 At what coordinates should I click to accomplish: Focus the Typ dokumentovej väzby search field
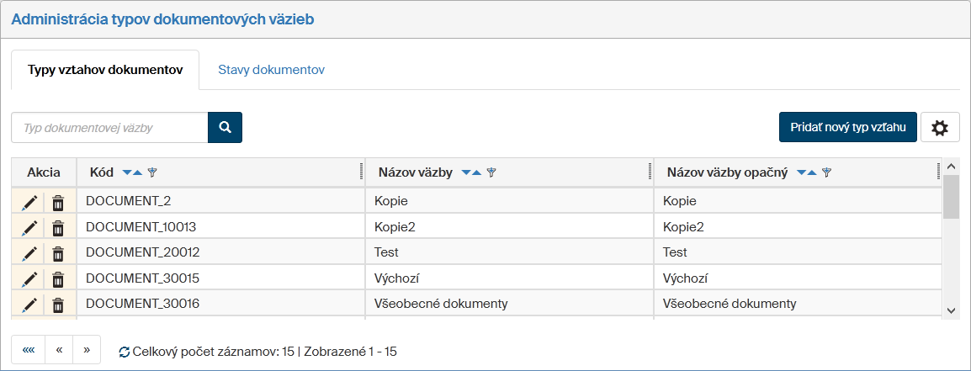click(x=109, y=128)
